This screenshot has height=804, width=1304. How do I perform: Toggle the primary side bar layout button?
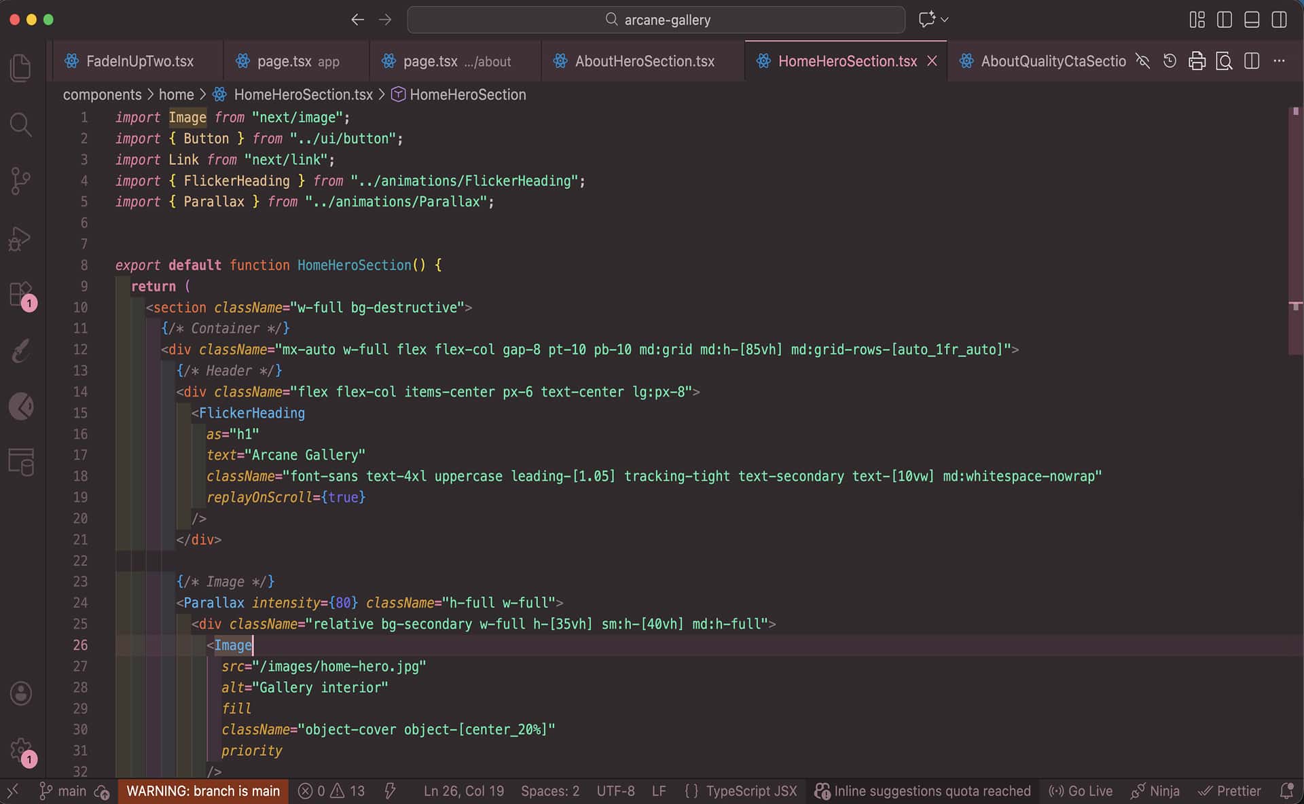coord(1225,20)
